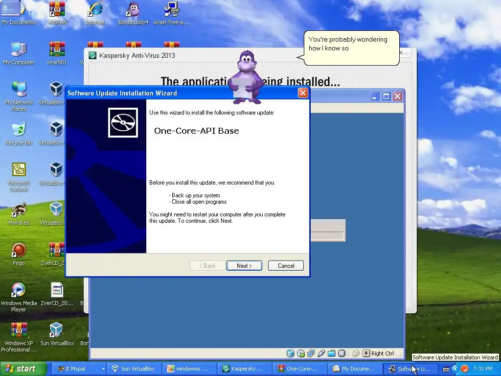The image size is (501, 376).
Task: Cancel the Software Update Installation Wizard
Action: 286,266
